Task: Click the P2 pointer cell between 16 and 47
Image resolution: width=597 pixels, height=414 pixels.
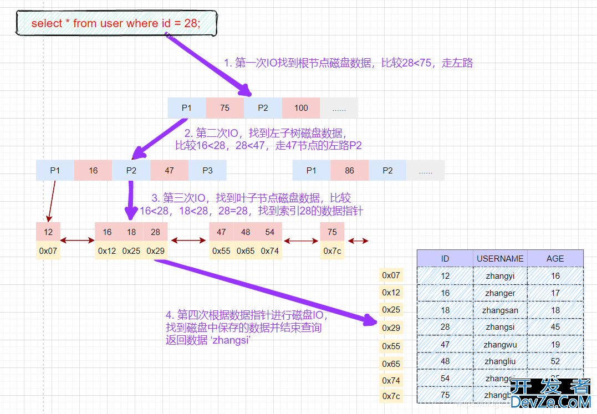Action: coord(131,171)
